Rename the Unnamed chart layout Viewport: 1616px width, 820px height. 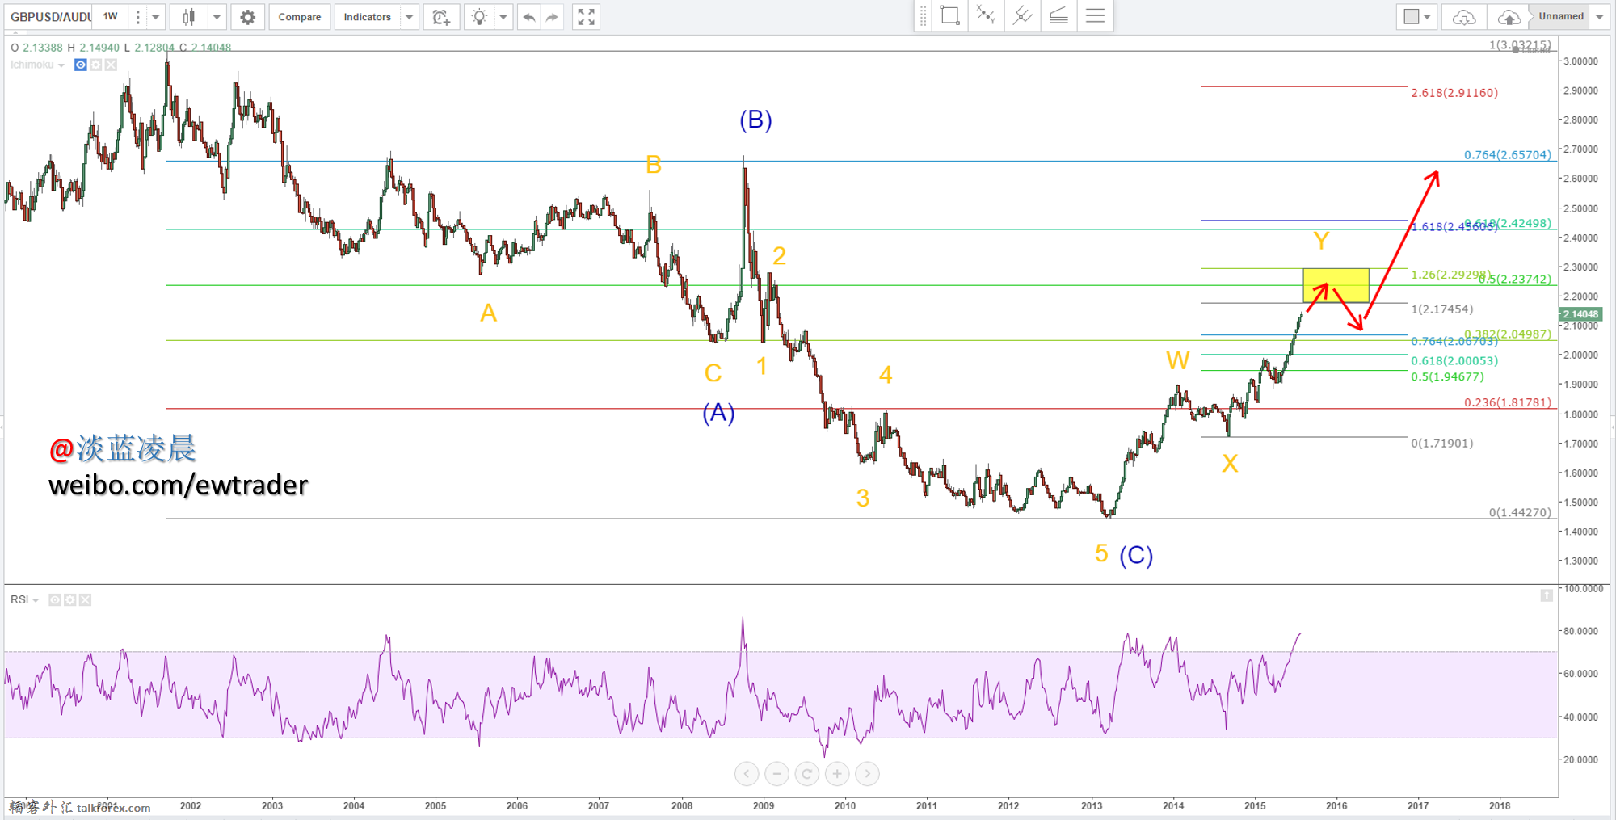tap(1561, 17)
